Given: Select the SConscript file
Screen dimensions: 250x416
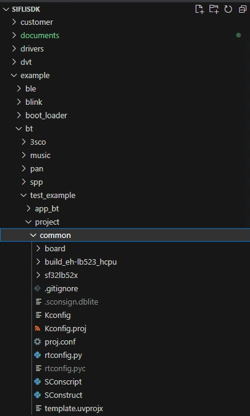Looking at the screenshot, I should click(63, 381).
